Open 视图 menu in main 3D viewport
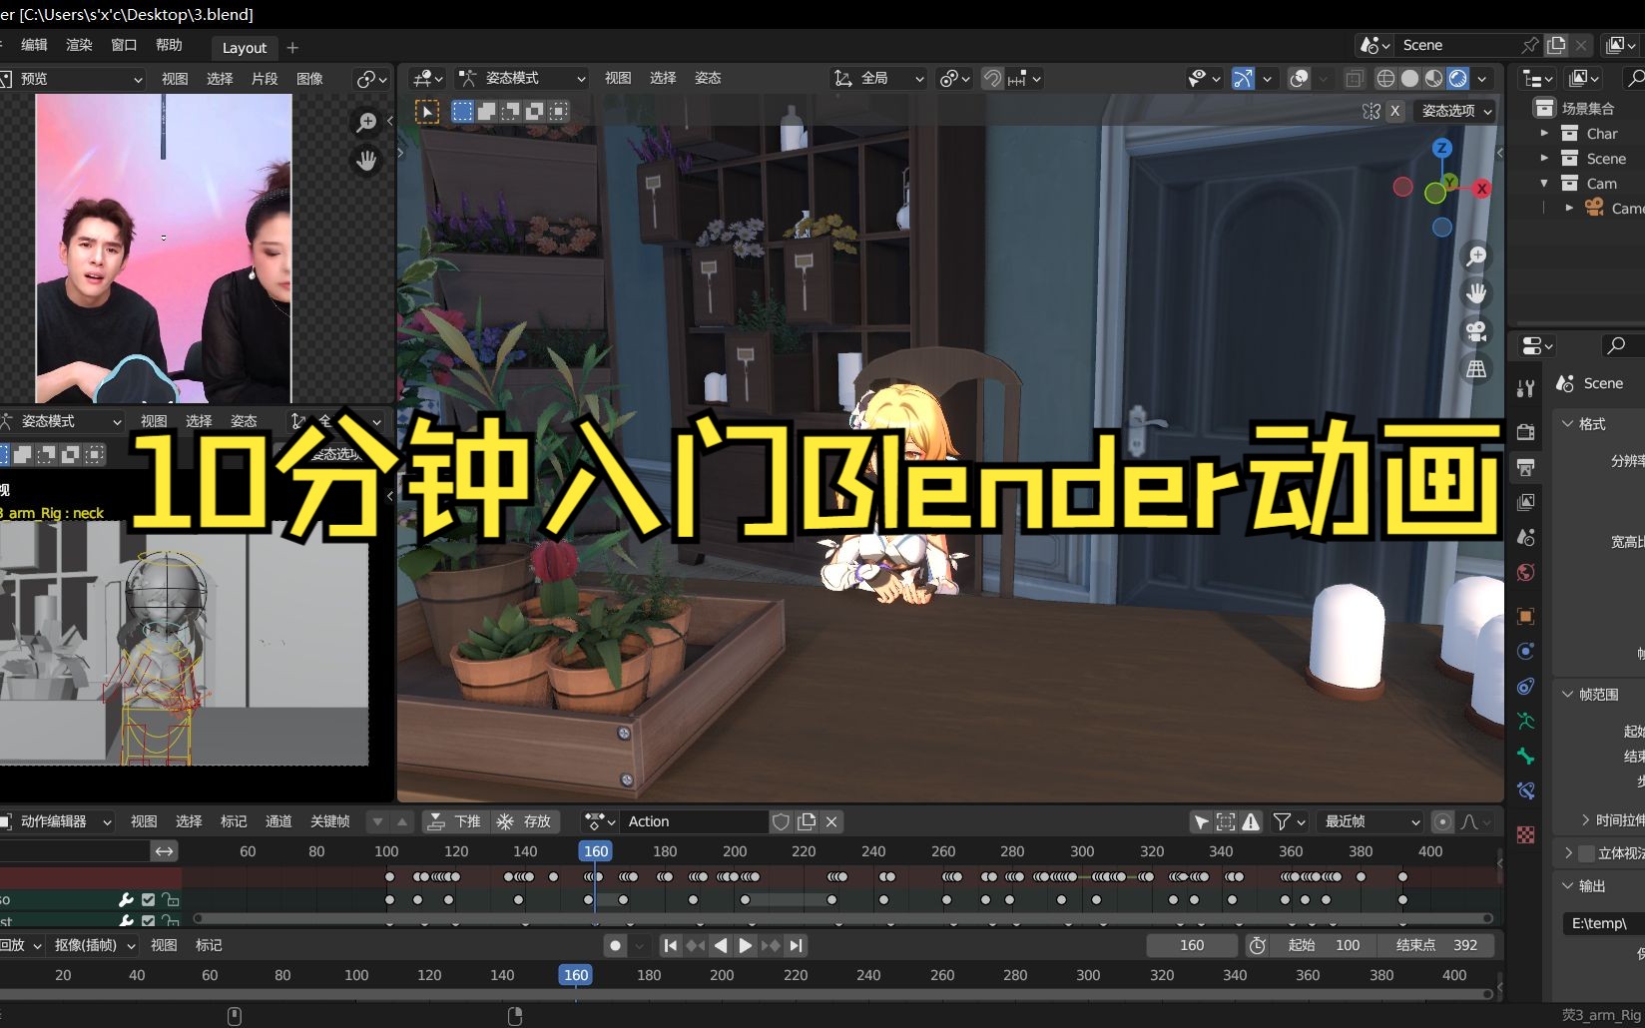 pos(618,78)
